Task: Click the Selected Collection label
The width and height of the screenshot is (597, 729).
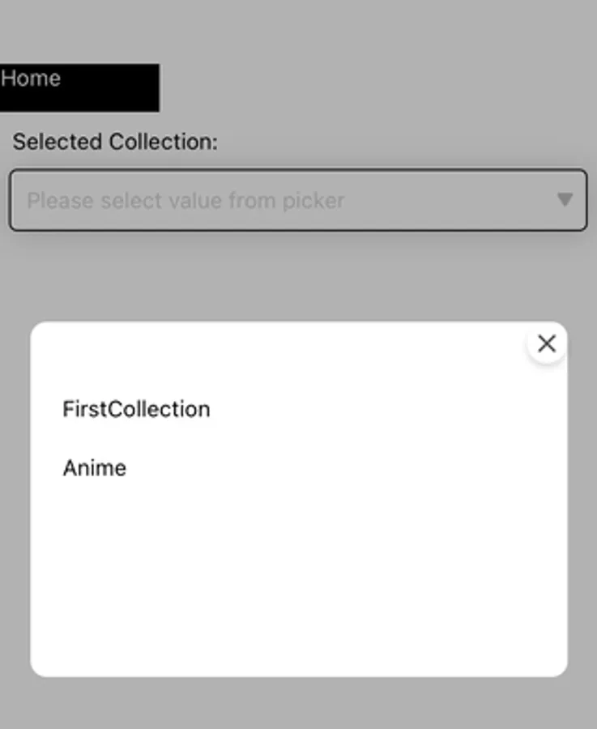Action: click(x=115, y=142)
